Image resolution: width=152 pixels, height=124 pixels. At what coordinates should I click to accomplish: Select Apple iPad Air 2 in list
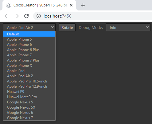coord(29,76)
